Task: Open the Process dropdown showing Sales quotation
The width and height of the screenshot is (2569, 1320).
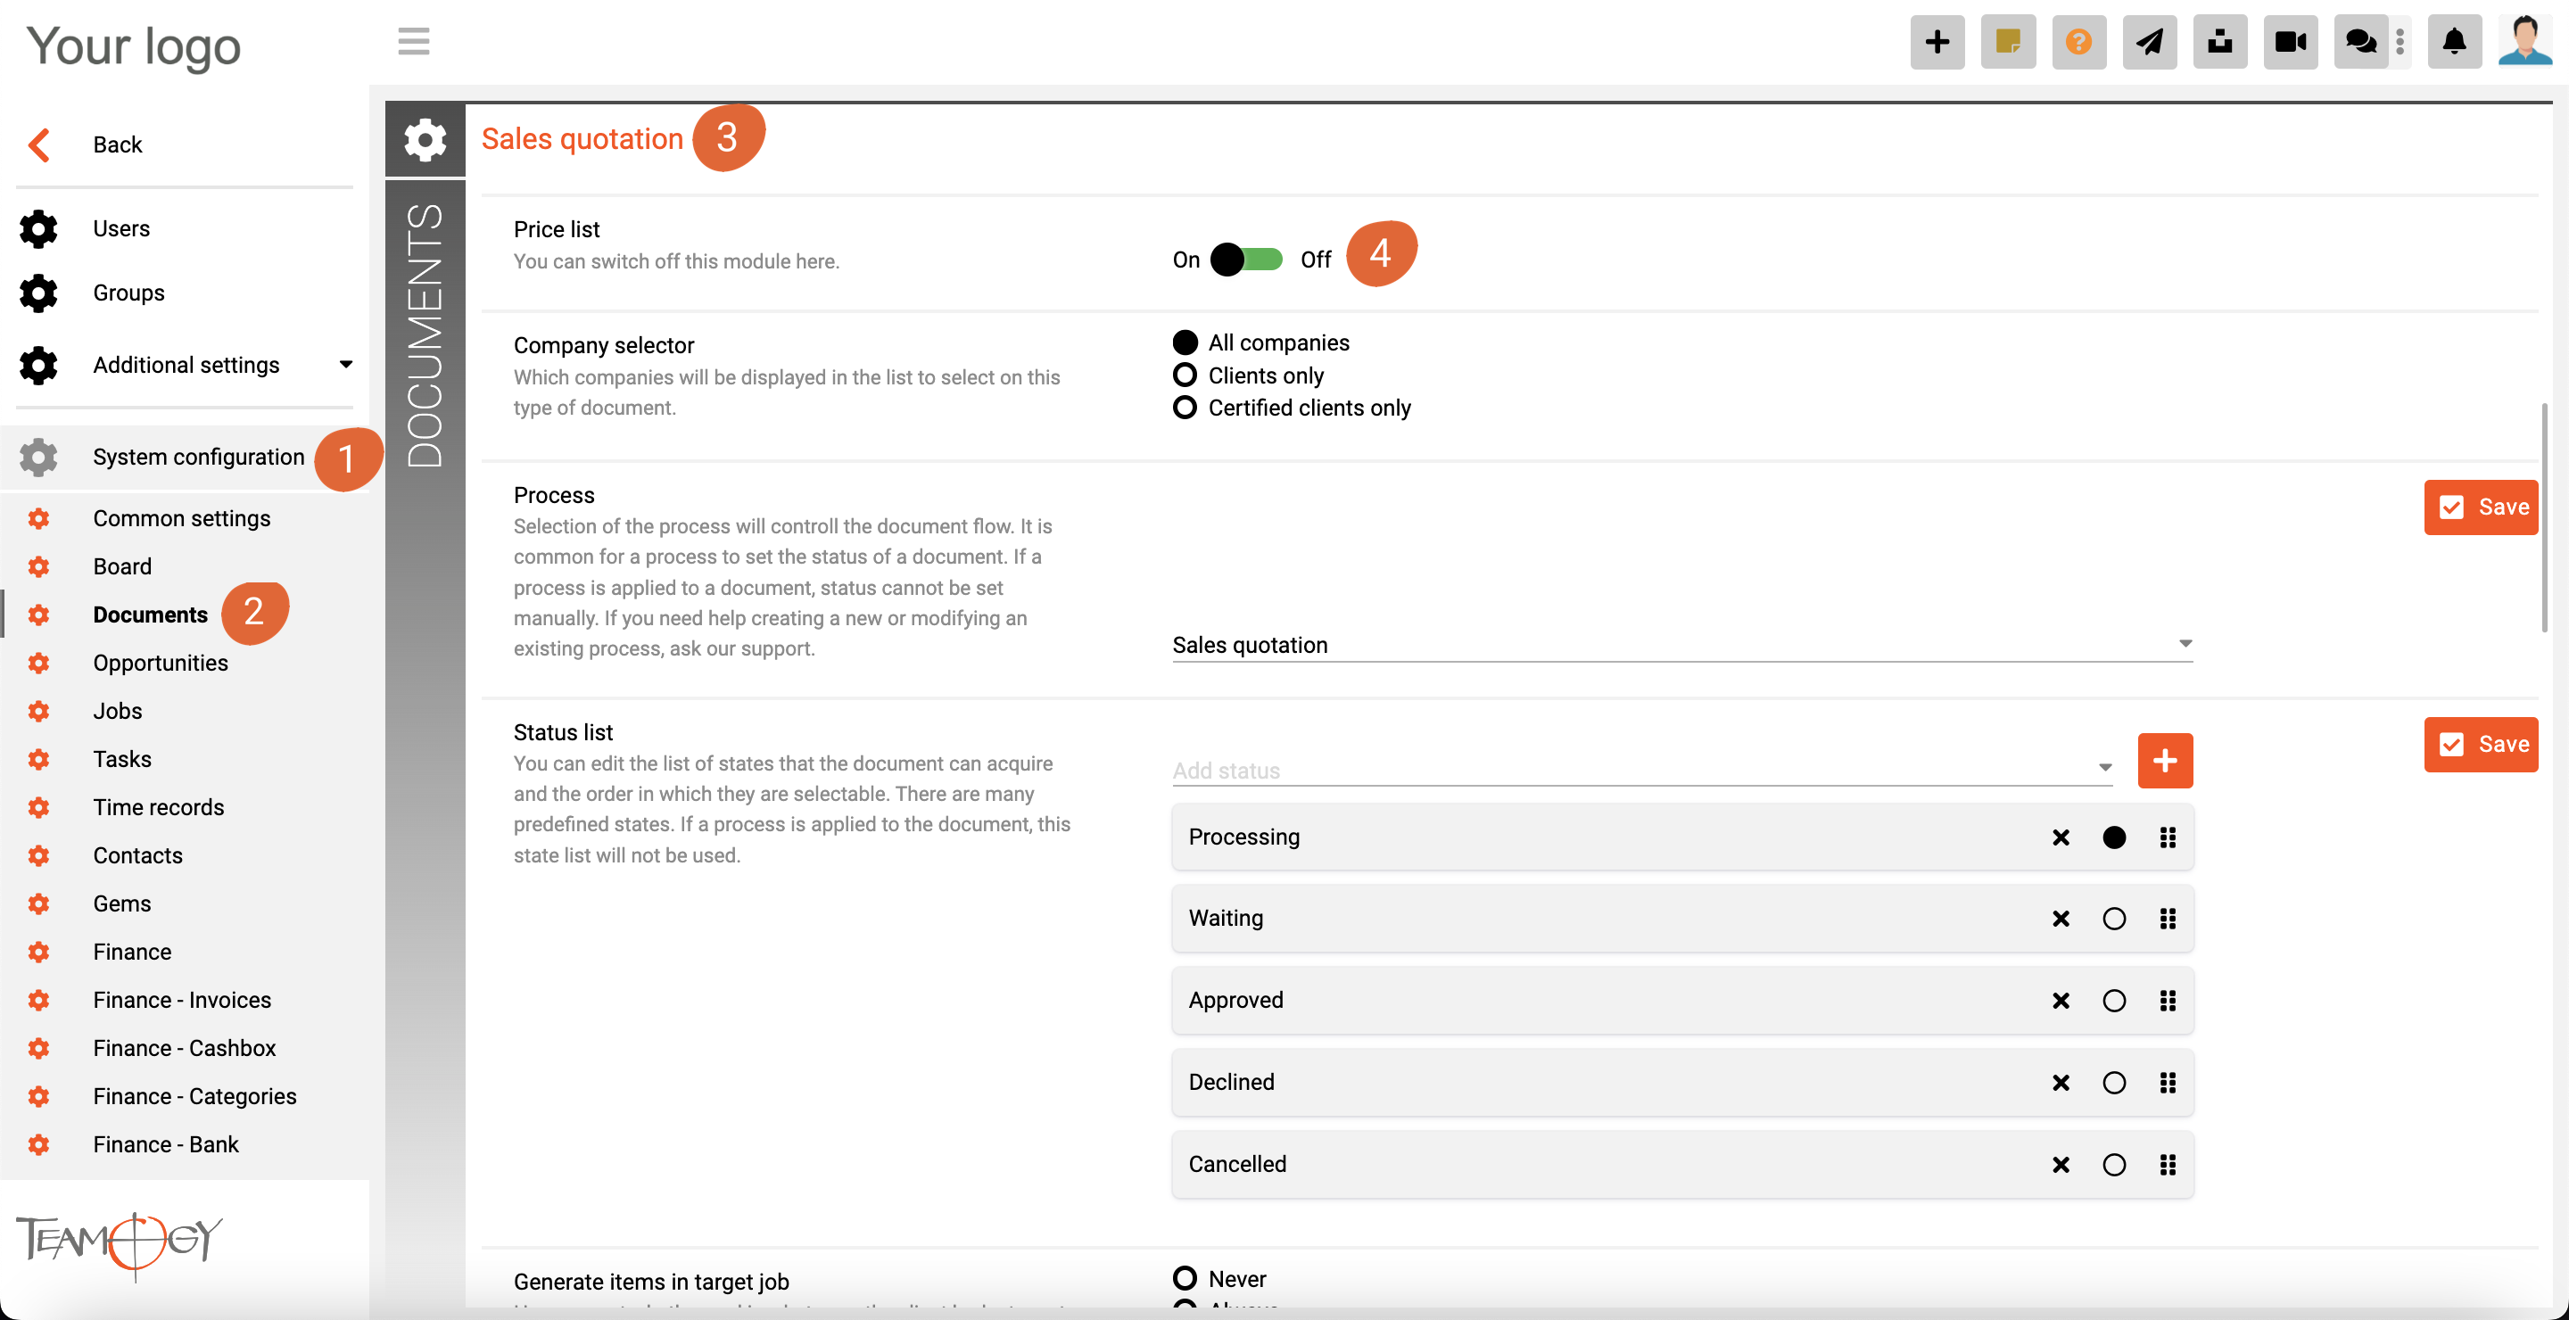Action: click(x=1682, y=645)
